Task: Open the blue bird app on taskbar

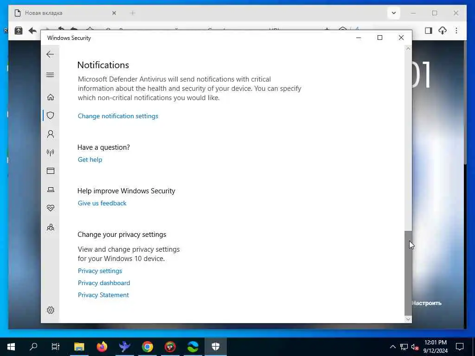Action: [x=124, y=347]
